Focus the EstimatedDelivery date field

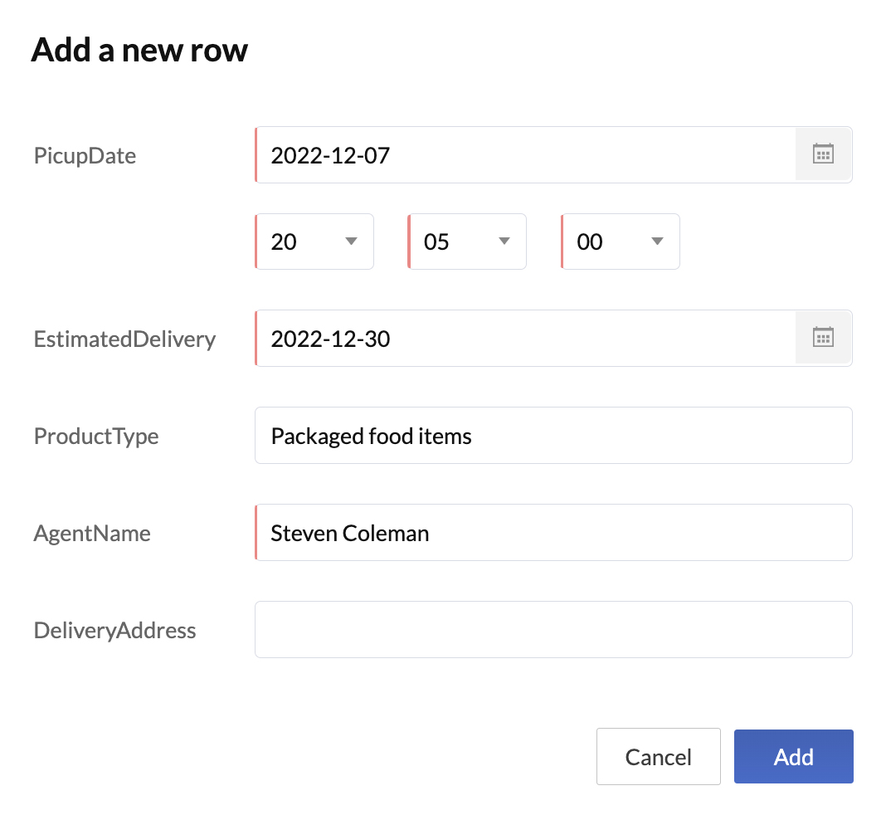click(x=524, y=339)
